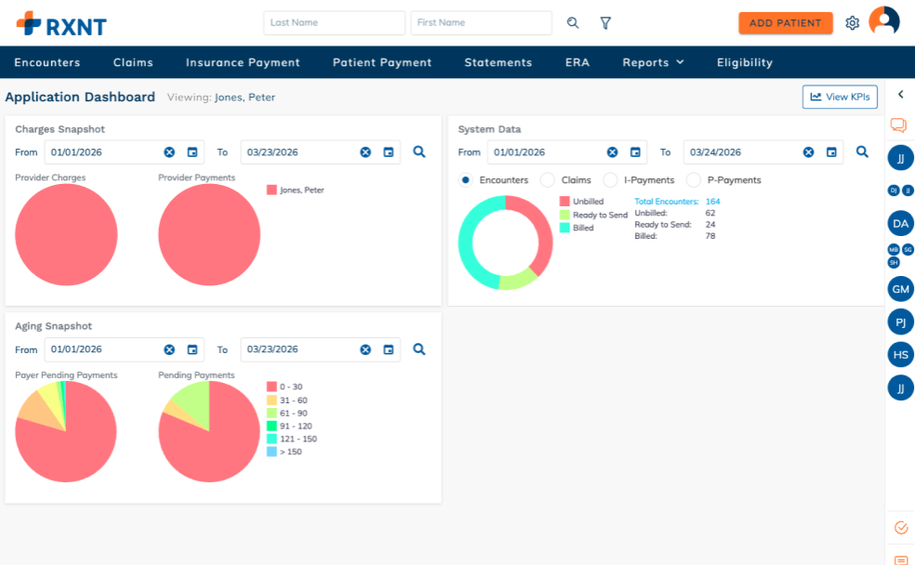The height and width of the screenshot is (565, 915).
Task: Run Aging Snapshot date search
Action: click(x=419, y=349)
